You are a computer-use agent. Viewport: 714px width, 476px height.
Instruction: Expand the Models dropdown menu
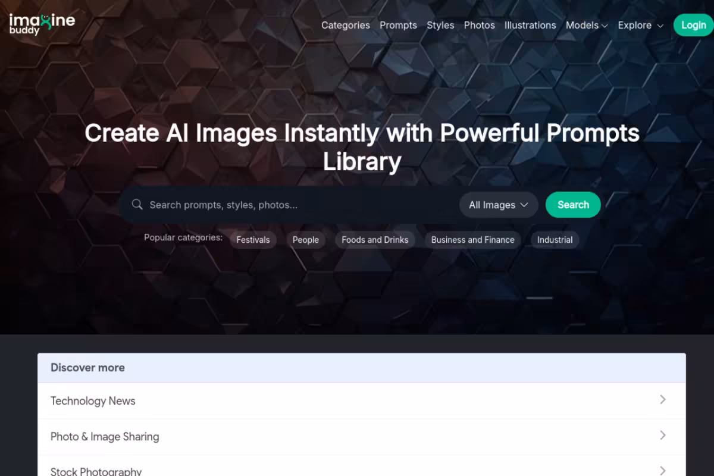[587, 25]
